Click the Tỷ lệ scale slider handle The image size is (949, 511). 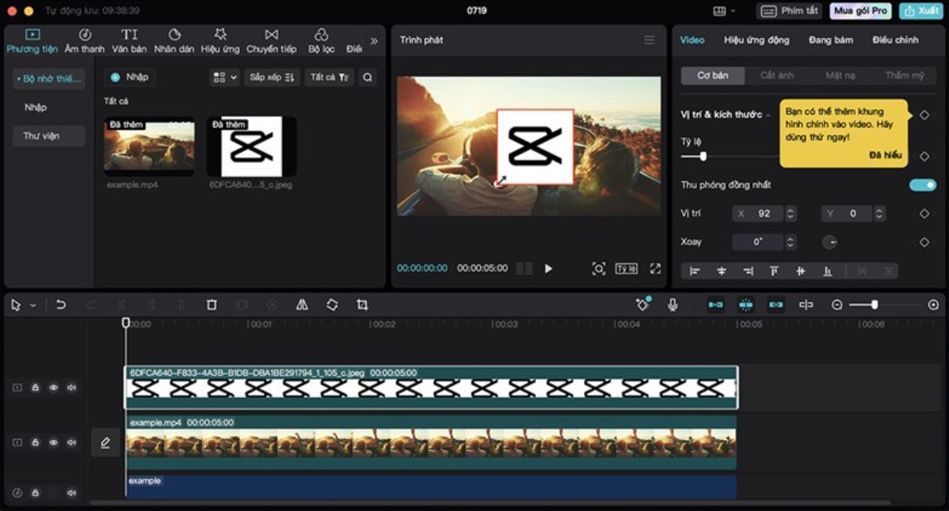(x=703, y=157)
